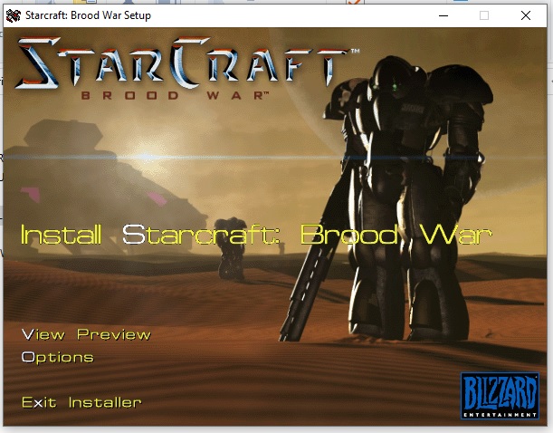The width and height of the screenshot is (553, 433).
Task: Click the Starcraft: Brood War Setup title text
Action: click(88, 15)
